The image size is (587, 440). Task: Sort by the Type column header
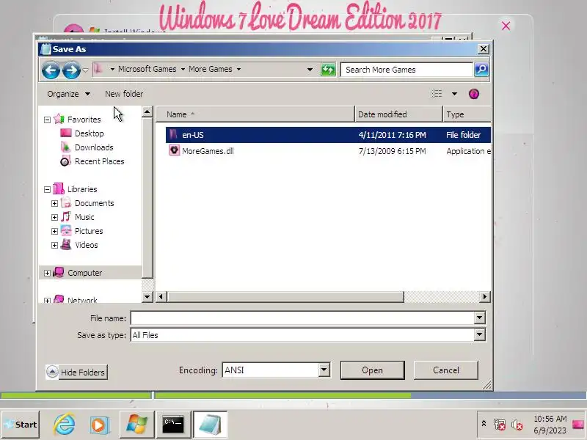coord(467,114)
